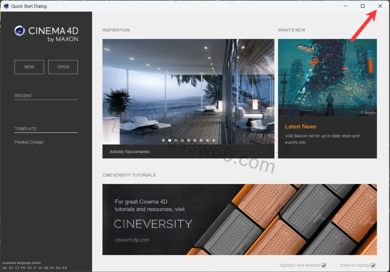Select the first carousel dot
Image resolution: width=390 pixels, height=272 pixels.
164,141
